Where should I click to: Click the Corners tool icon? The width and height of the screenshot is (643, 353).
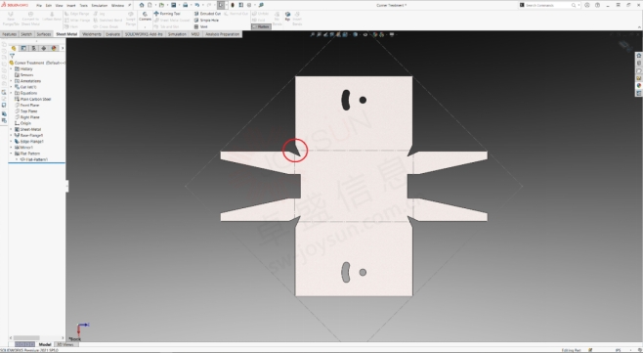(145, 14)
